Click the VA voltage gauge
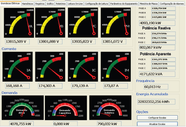 point(18,22)
